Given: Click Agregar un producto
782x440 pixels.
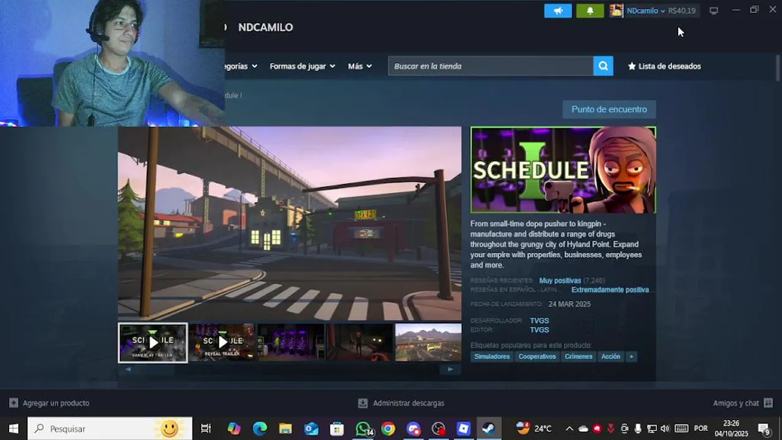Looking at the screenshot, I should click(49, 403).
